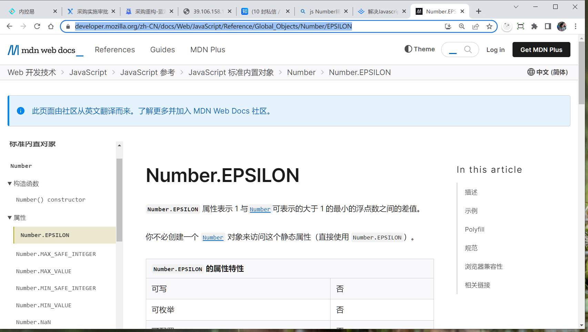
Task: Navigate to Polyfill via In this article
Action: [475, 229]
